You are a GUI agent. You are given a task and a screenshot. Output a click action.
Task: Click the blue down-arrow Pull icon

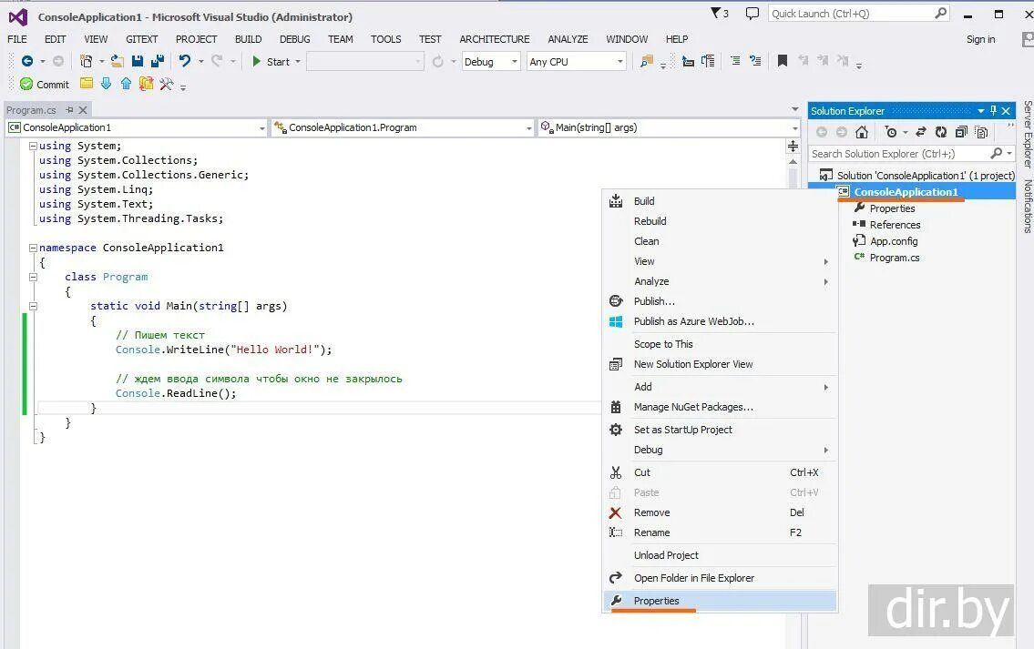[107, 84]
